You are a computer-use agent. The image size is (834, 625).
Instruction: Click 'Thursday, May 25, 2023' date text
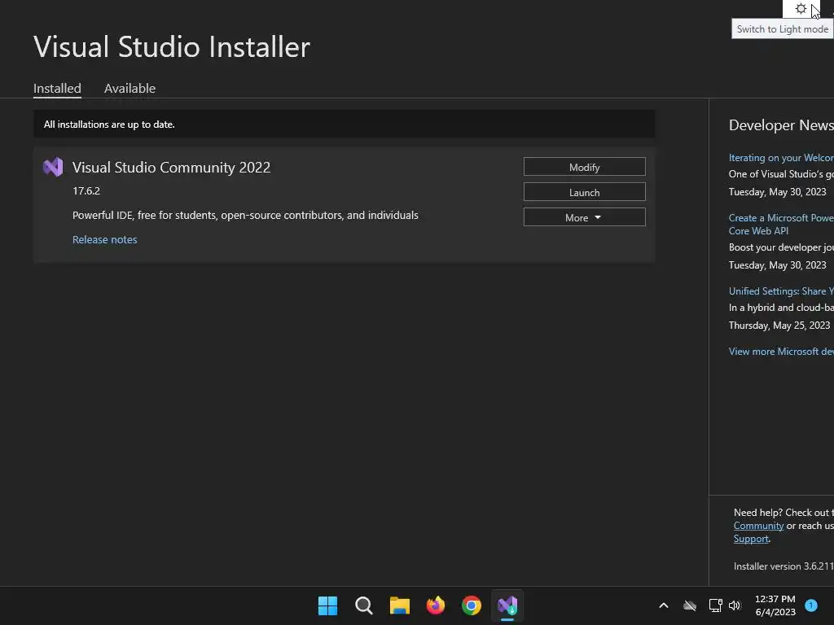tap(779, 326)
